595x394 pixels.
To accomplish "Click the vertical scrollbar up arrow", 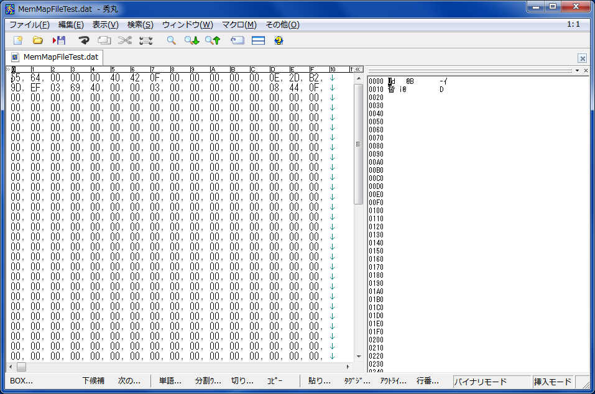I will (359, 78).
